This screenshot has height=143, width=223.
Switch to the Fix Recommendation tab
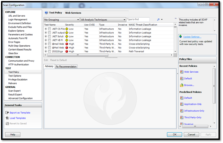coord(66,66)
